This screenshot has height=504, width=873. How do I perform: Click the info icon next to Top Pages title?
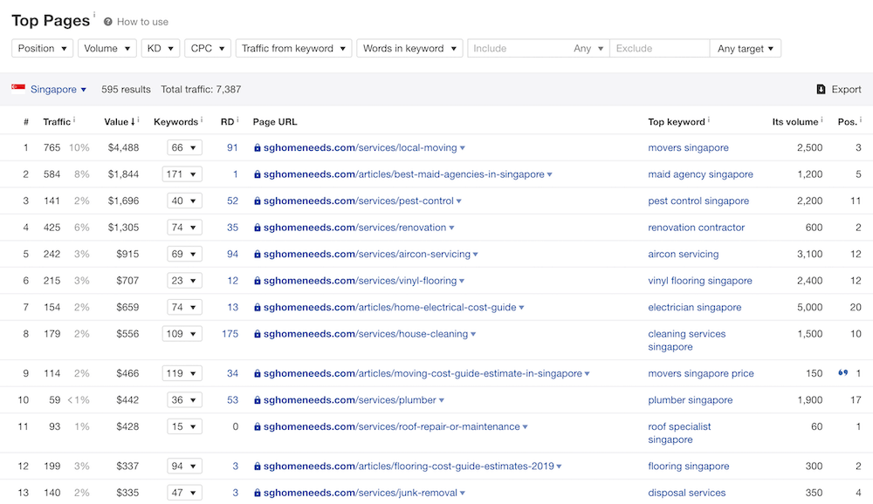tap(94, 16)
